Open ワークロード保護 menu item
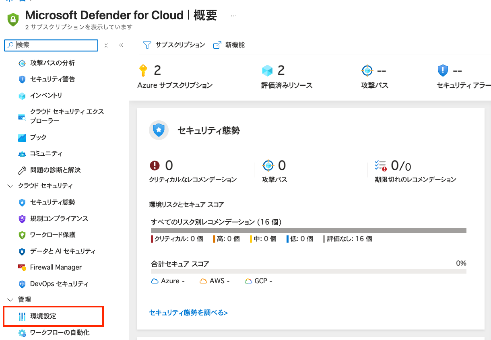491x340 pixels. (x=53, y=235)
